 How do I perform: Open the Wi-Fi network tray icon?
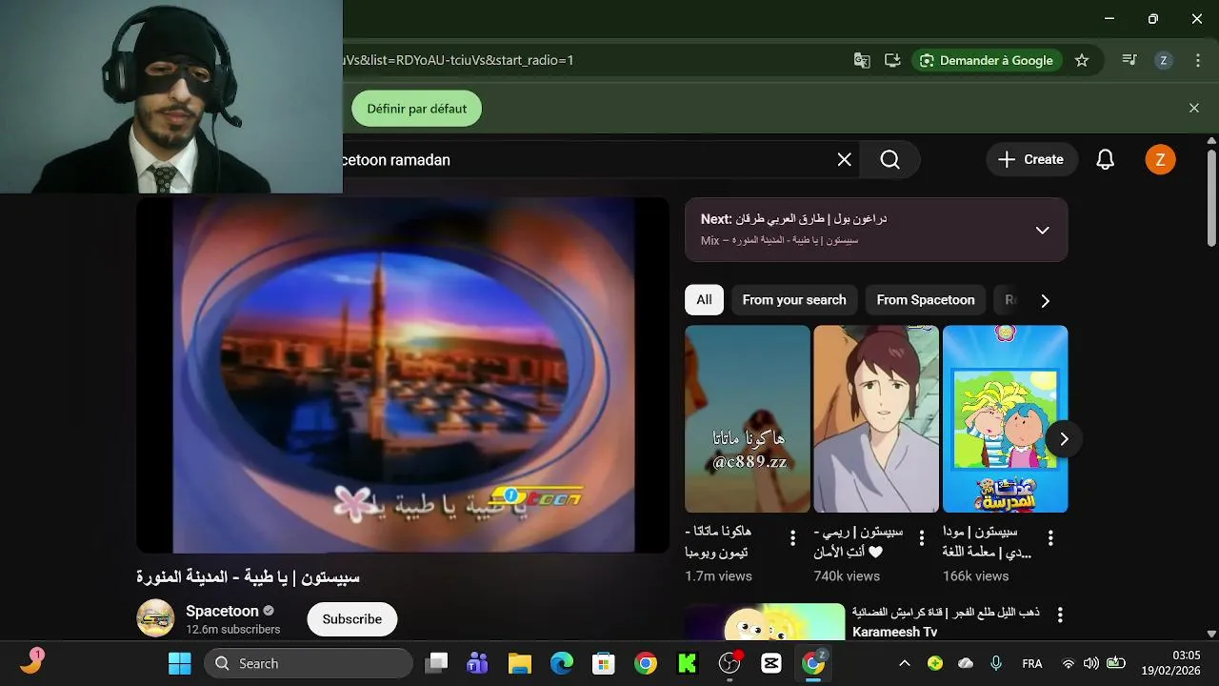tap(1068, 663)
